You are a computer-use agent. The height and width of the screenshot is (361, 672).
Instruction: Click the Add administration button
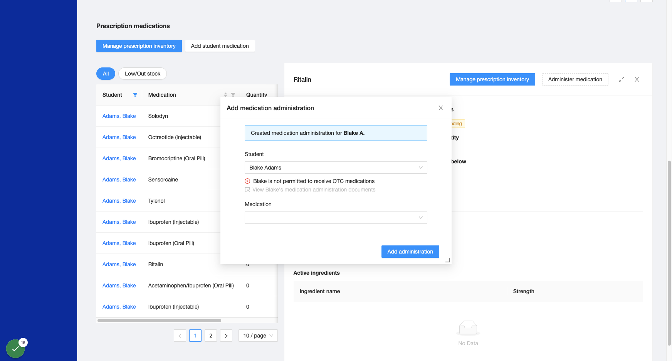[410, 252]
